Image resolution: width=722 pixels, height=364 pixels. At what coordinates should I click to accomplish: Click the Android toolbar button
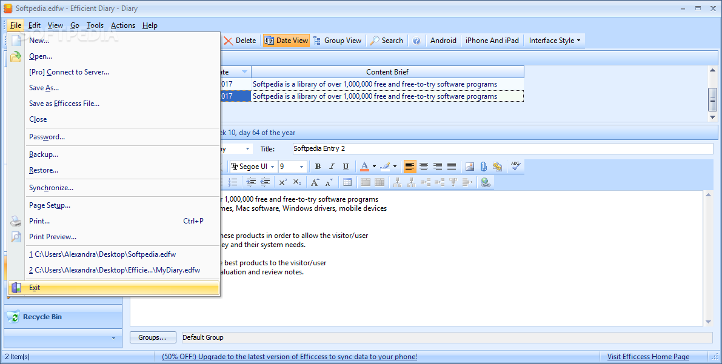[x=443, y=41]
